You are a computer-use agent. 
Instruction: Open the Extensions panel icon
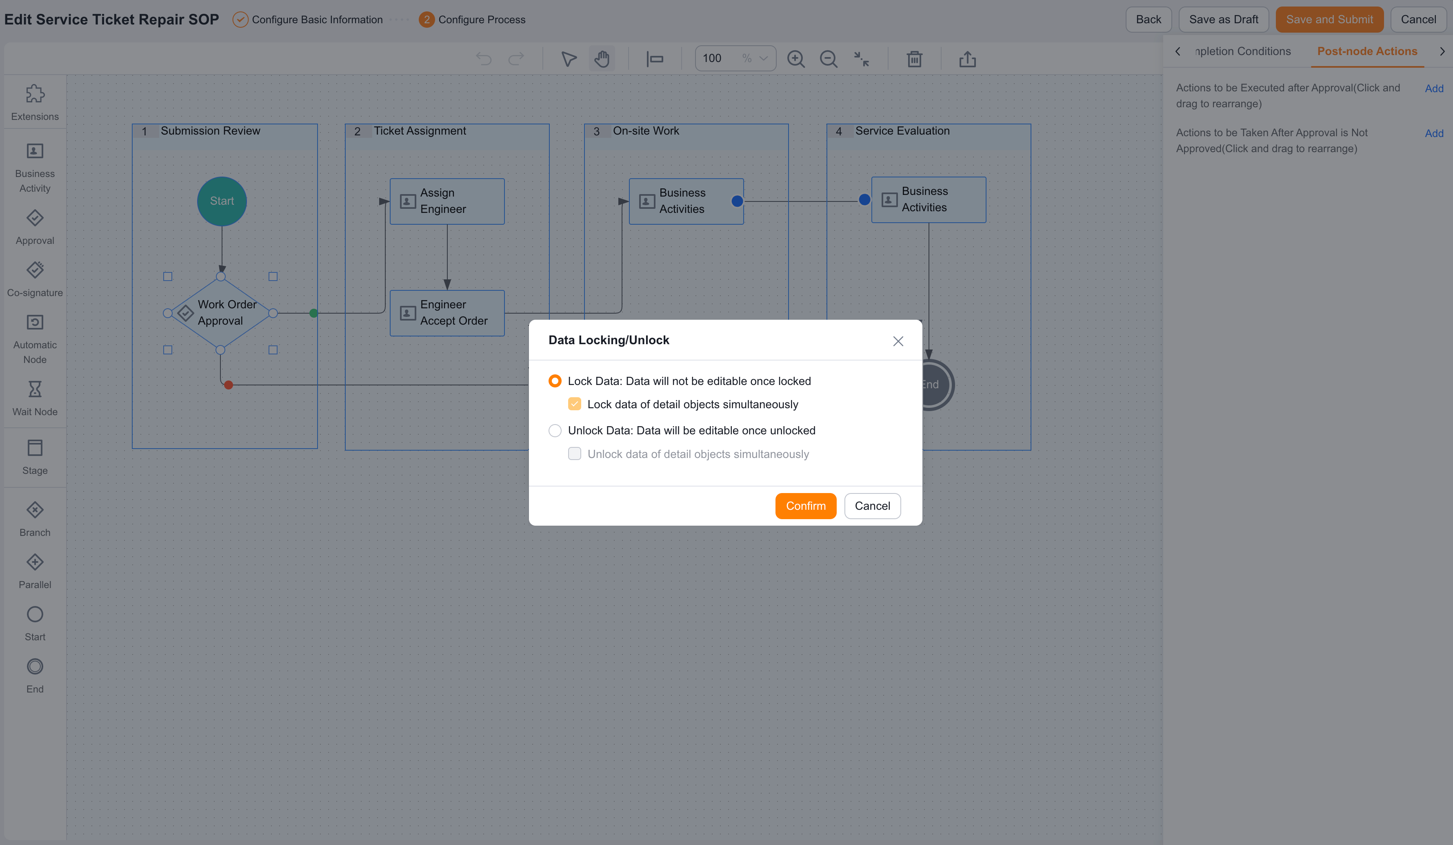point(35,94)
